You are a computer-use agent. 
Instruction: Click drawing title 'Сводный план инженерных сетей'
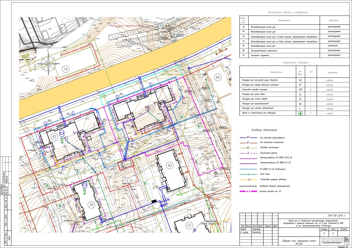299,241
